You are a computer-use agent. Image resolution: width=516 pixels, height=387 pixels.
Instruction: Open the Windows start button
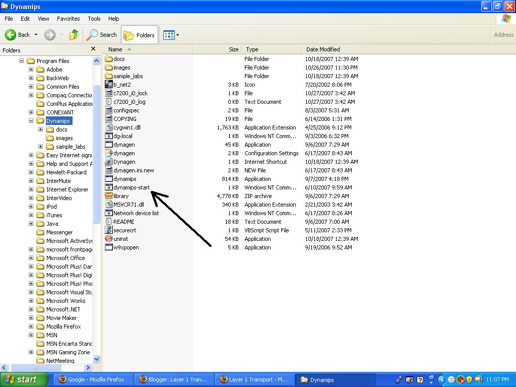[x=24, y=379]
